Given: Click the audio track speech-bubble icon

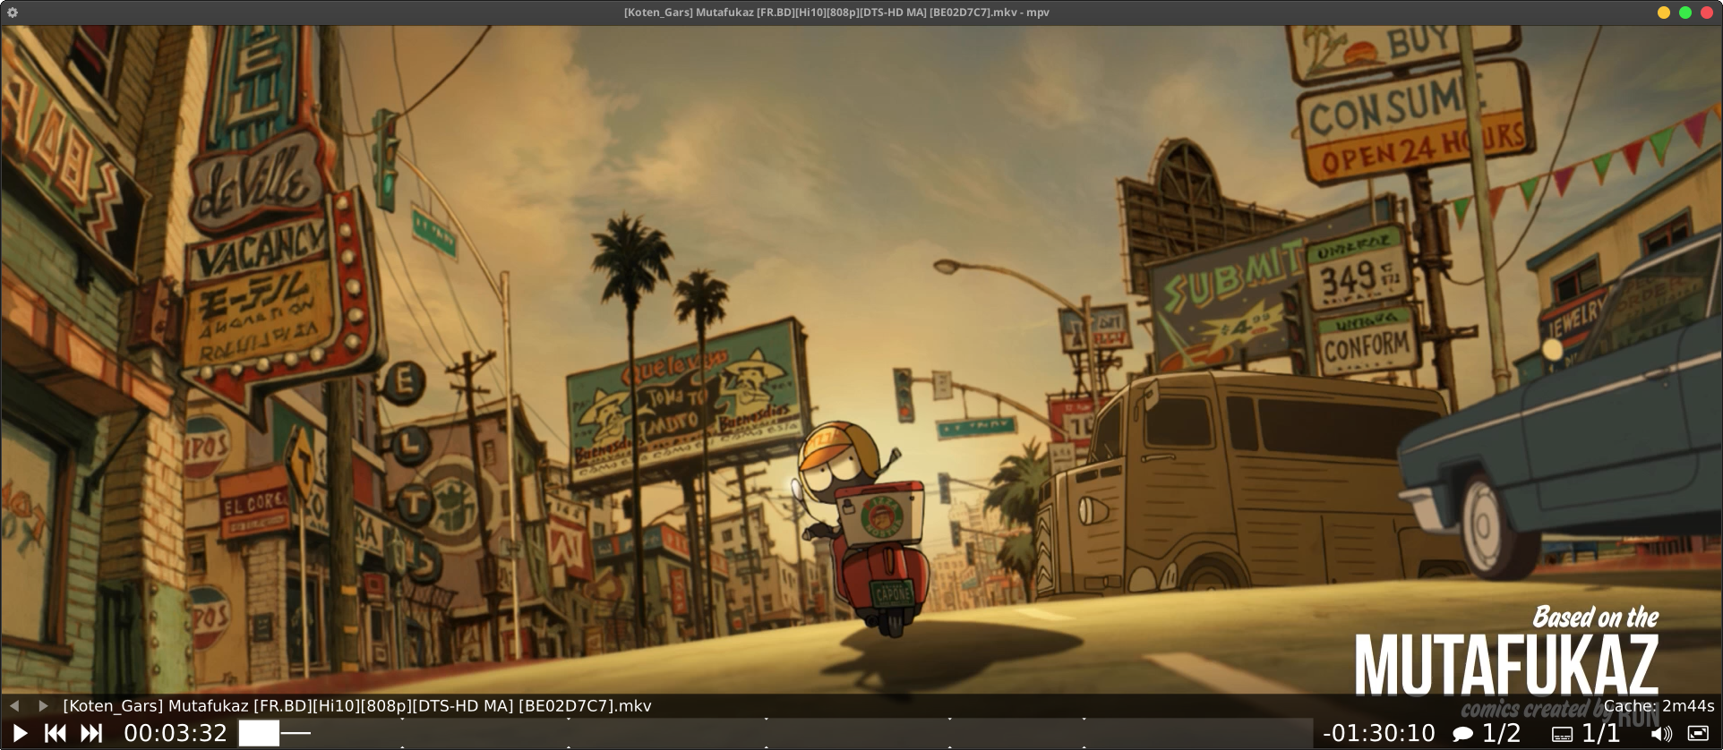Looking at the screenshot, I should click(x=1463, y=735).
